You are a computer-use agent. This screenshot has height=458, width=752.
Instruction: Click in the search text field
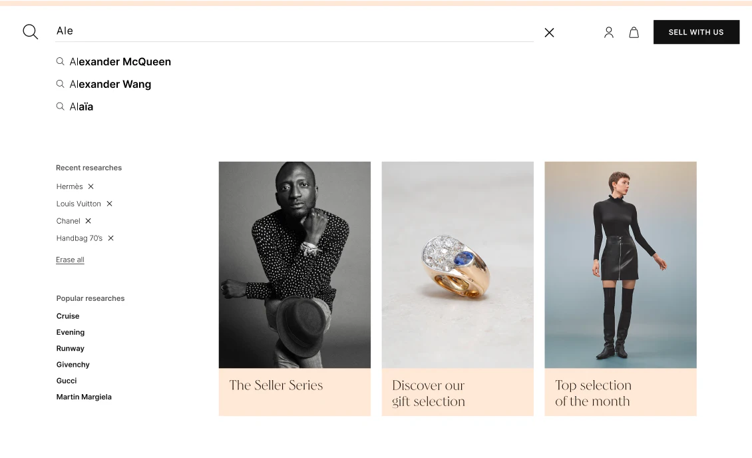(x=293, y=31)
